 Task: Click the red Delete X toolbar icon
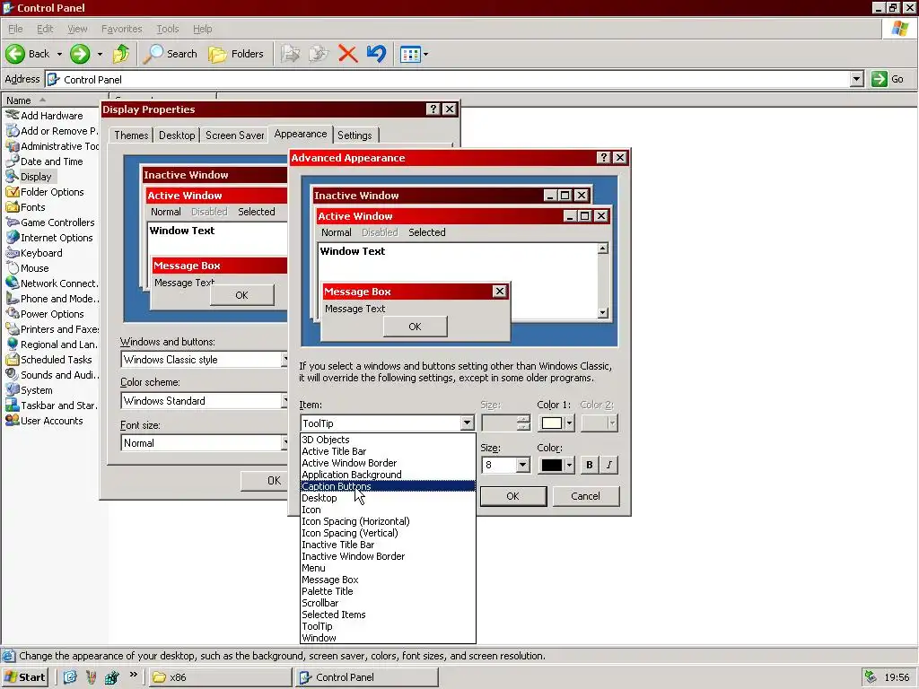tap(347, 54)
